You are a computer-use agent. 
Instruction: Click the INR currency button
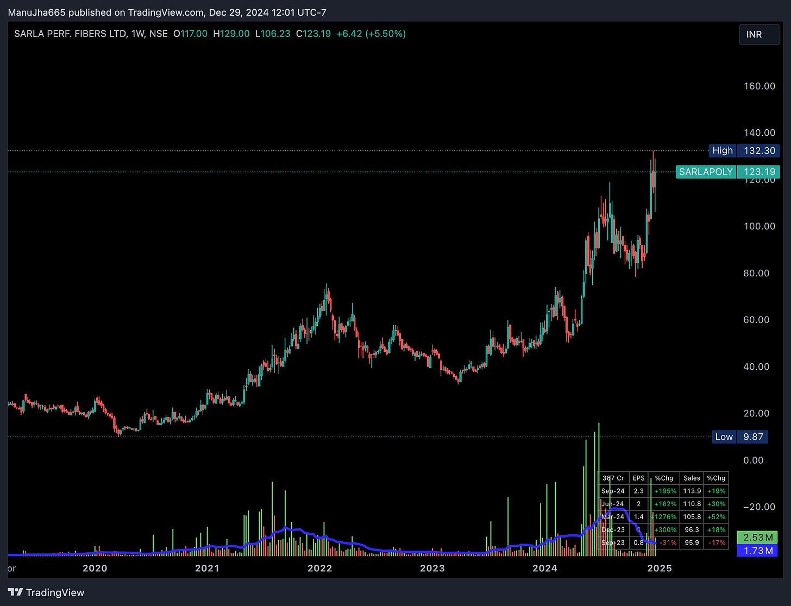click(x=759, y=34)
